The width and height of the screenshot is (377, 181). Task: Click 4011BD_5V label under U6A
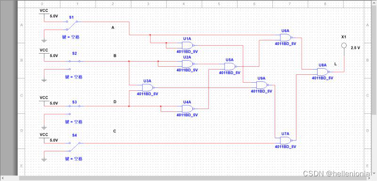[x=286, y=44]
